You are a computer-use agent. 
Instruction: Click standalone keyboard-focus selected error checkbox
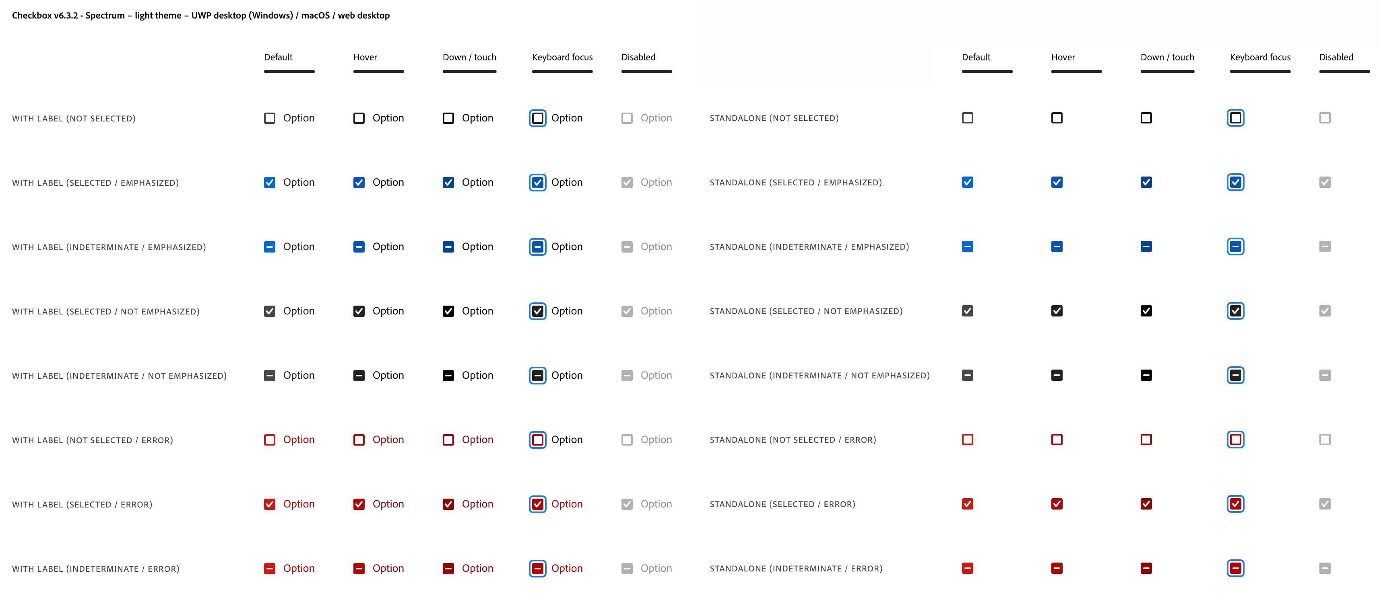1236,503
